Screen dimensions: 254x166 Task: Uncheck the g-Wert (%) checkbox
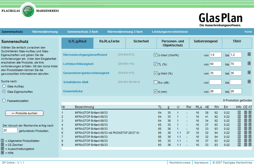(156, 73)
